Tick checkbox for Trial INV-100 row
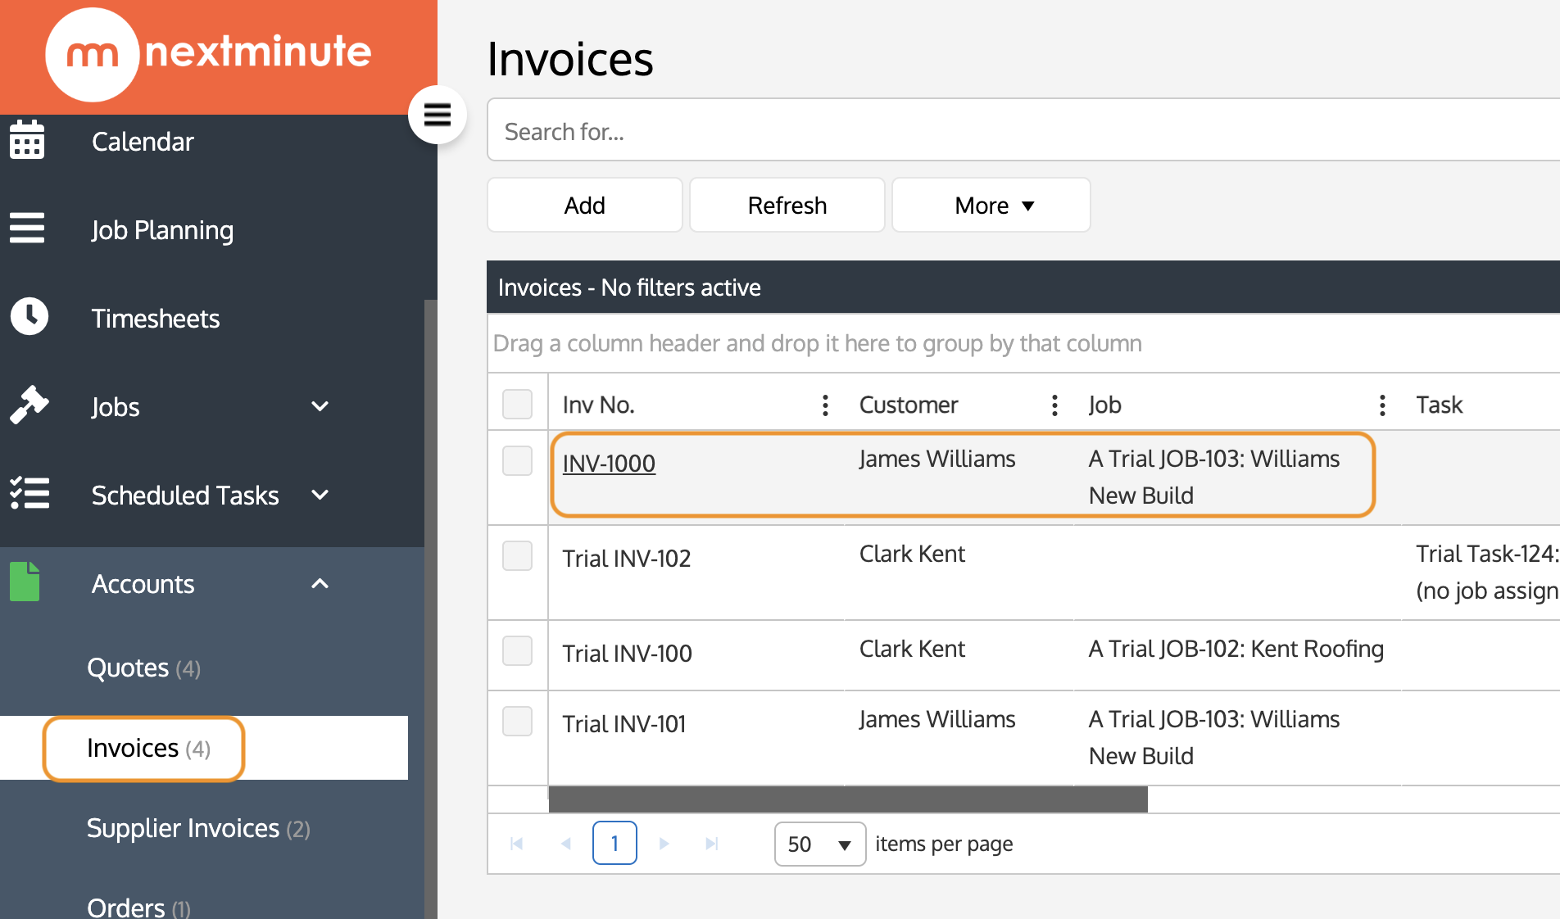Viewport: 1560px width, 919px height. tap(517, 650)
